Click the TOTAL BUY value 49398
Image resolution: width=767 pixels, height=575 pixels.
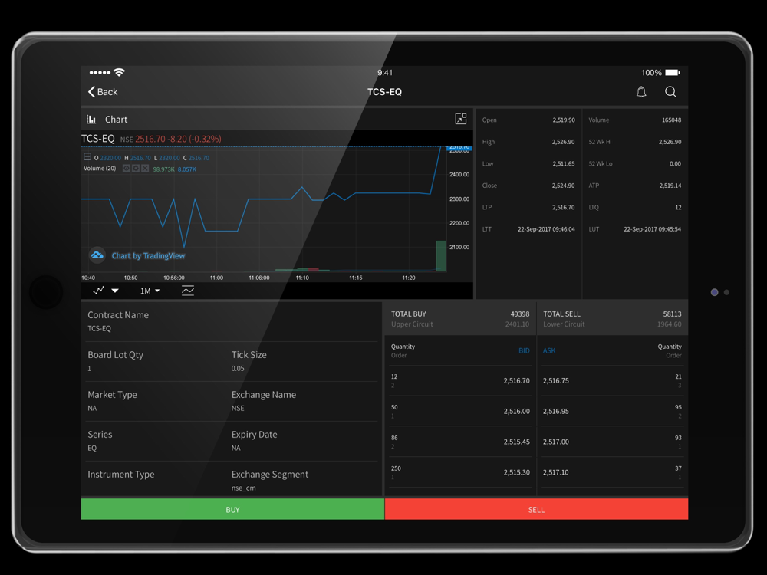tap(519, 314)
